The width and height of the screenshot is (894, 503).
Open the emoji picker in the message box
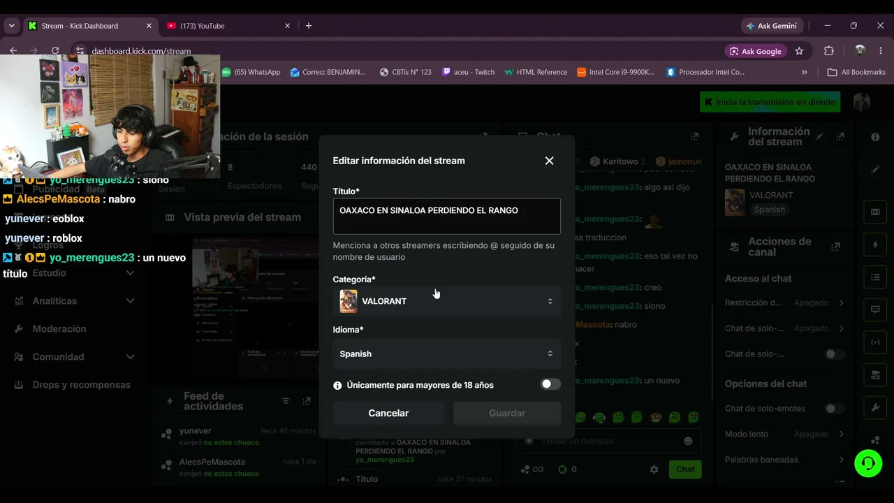(x=688, y=441)
